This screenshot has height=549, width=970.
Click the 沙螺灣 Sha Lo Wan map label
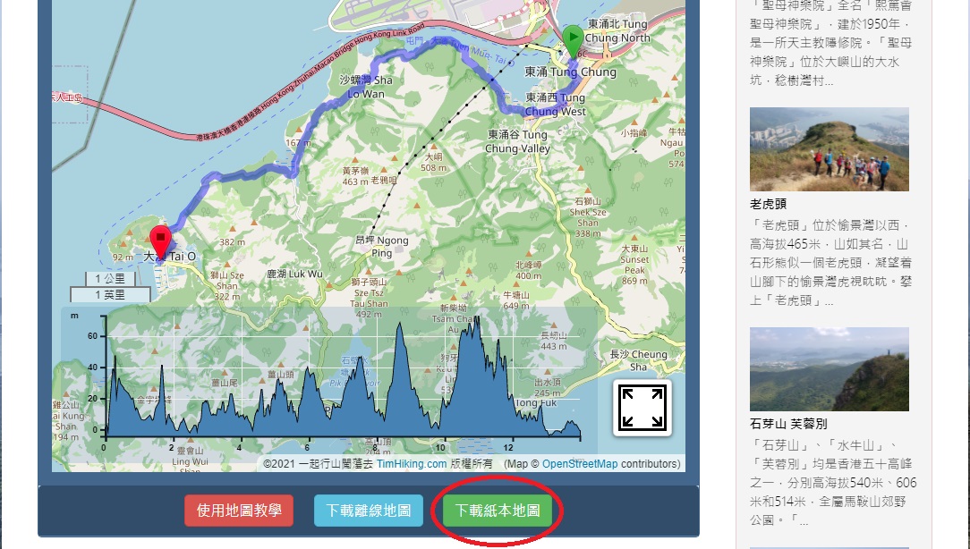[366, 87]
